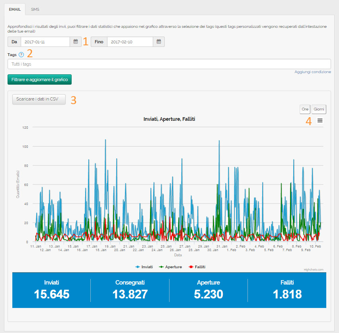This screenshot has height=333, width=339.
Task: Click the Falliti total 1.818
Action: point(287,294)
